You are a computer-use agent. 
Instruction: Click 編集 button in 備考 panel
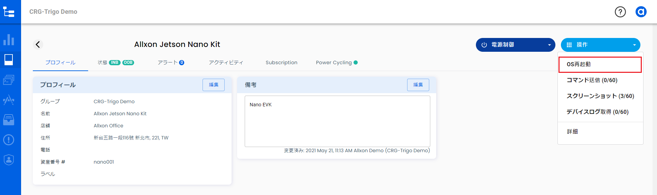418,85
